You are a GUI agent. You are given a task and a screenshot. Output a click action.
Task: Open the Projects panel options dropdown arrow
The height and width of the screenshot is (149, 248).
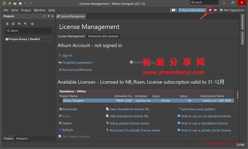(45, 16)
